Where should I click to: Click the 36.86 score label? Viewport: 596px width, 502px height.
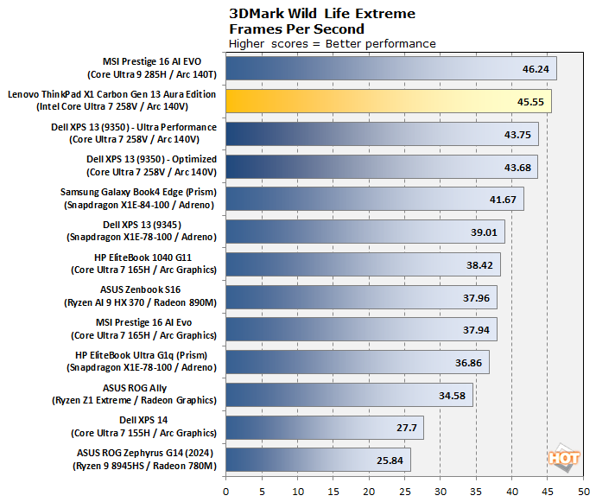[468, 363]
